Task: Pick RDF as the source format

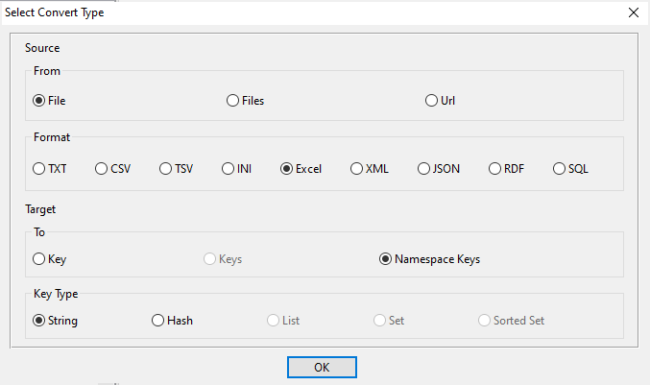Action: point(495,168)
